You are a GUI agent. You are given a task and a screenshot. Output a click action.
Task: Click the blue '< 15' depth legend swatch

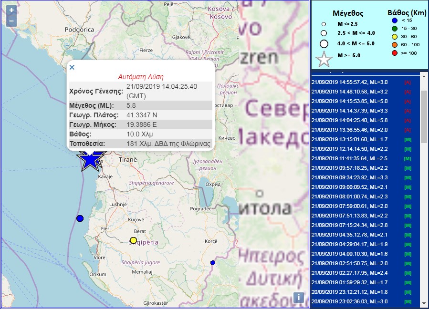(395, 20)
